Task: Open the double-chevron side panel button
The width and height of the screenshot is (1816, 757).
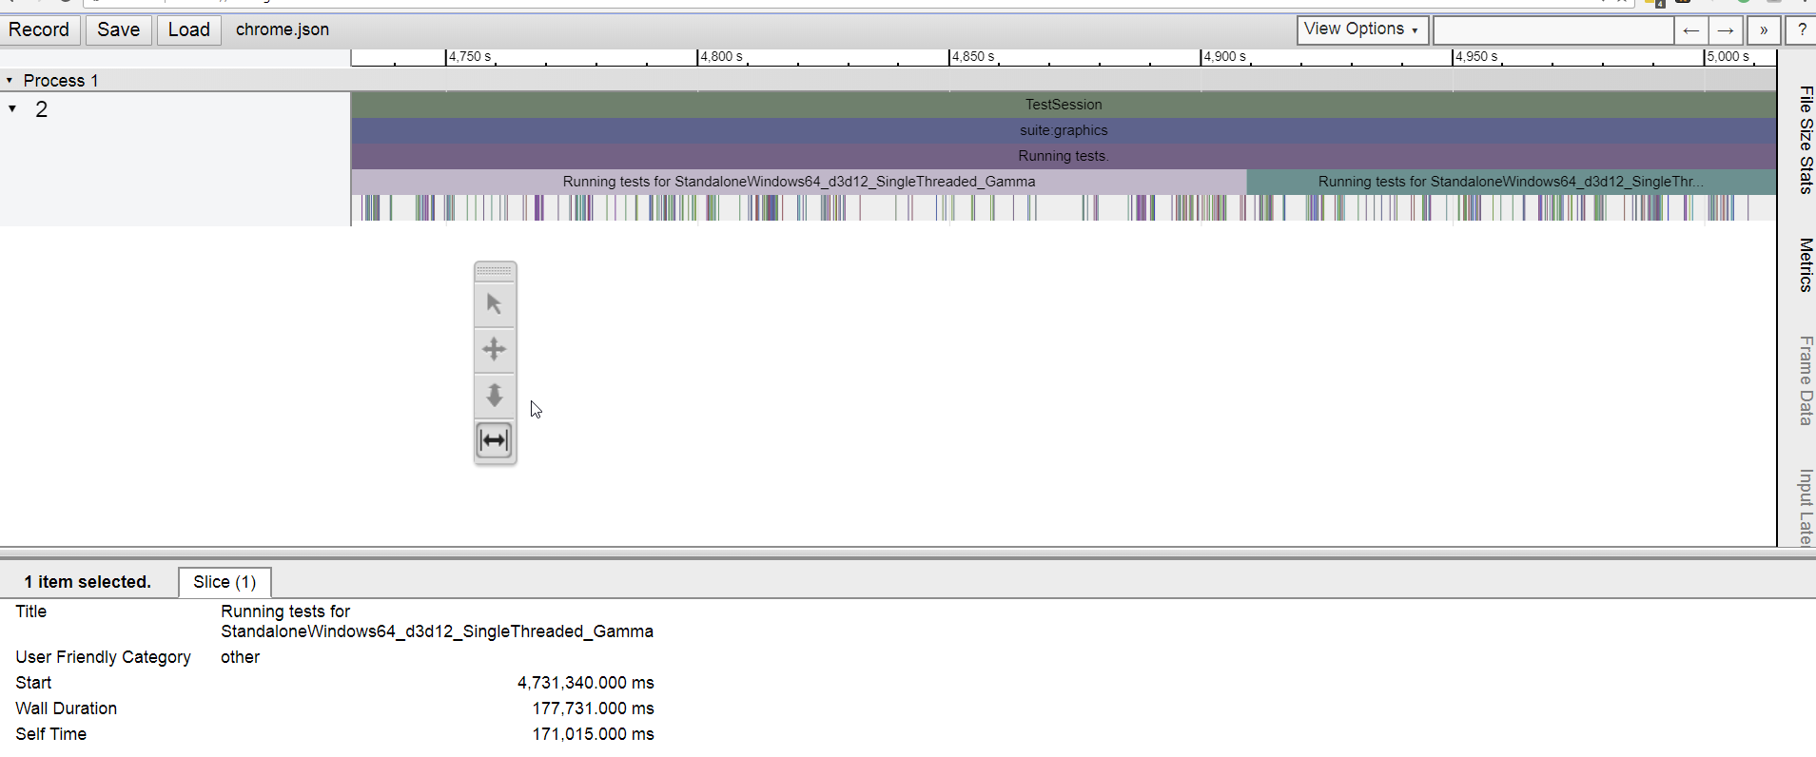Action: 1764,30
